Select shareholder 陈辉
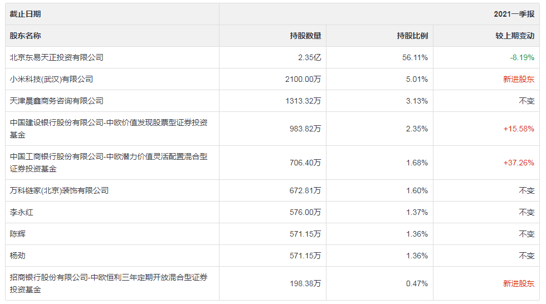The width and height of the screenshot is (546, 304). pos(18,234)
